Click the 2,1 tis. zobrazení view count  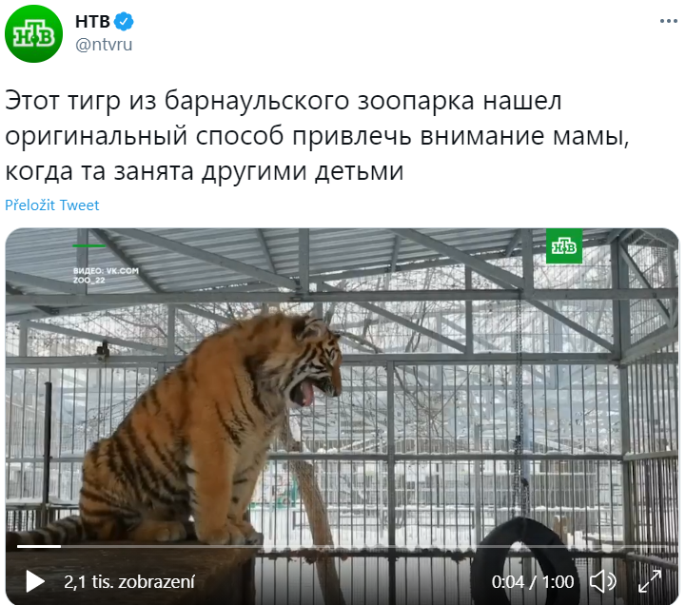[129, 582]
